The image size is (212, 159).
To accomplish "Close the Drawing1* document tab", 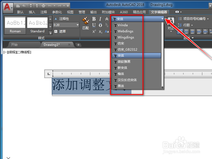I will coord(69,45).
